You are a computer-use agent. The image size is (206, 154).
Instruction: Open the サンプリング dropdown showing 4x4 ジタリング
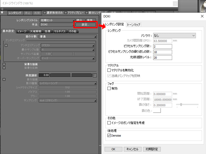click(x=68, y=101)
